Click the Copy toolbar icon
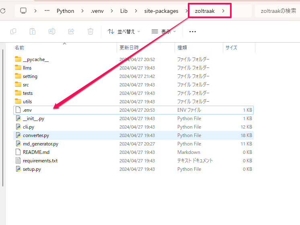Screen dimensions: 300x225 (x=13, y=31)
